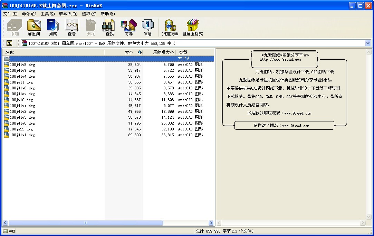374x236 pixels.
Task: Show archive Info (信息) icon
Action: pos(147,27)
